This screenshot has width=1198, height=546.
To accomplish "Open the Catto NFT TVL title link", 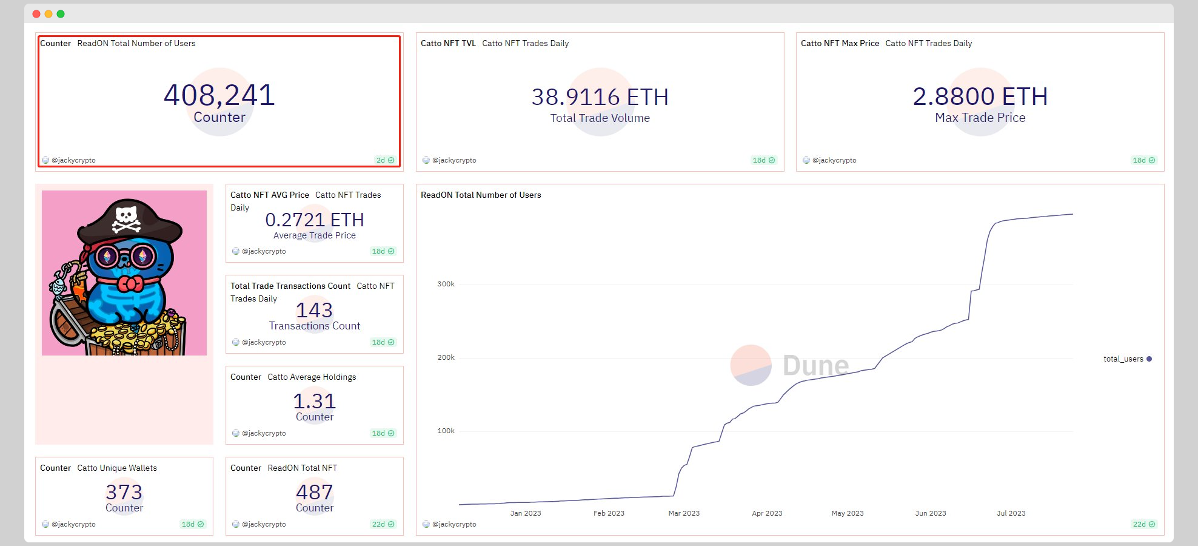I will 448,43.
